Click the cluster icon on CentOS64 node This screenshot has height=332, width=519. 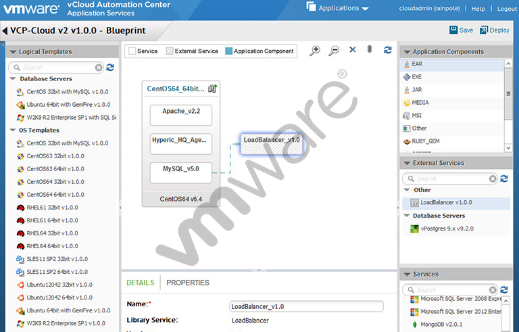tap(212, 89)
